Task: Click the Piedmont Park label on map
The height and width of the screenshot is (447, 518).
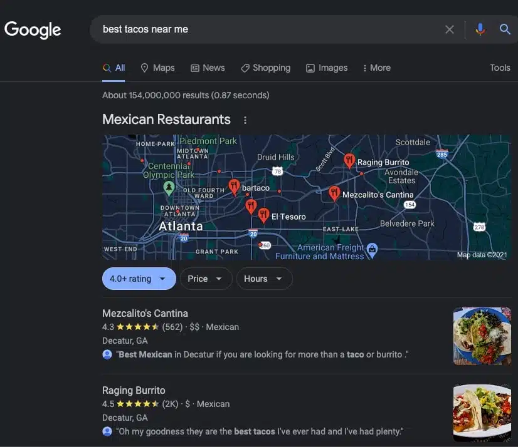Action: point(208,141)
